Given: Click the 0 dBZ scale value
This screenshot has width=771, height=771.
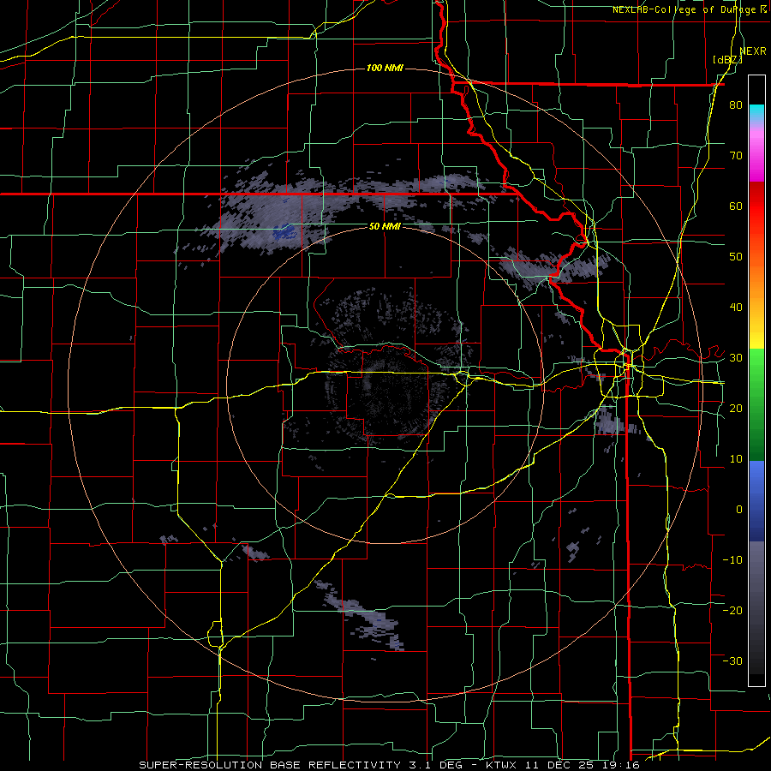Looking at the screenshot, I should (x=739, y=510).
